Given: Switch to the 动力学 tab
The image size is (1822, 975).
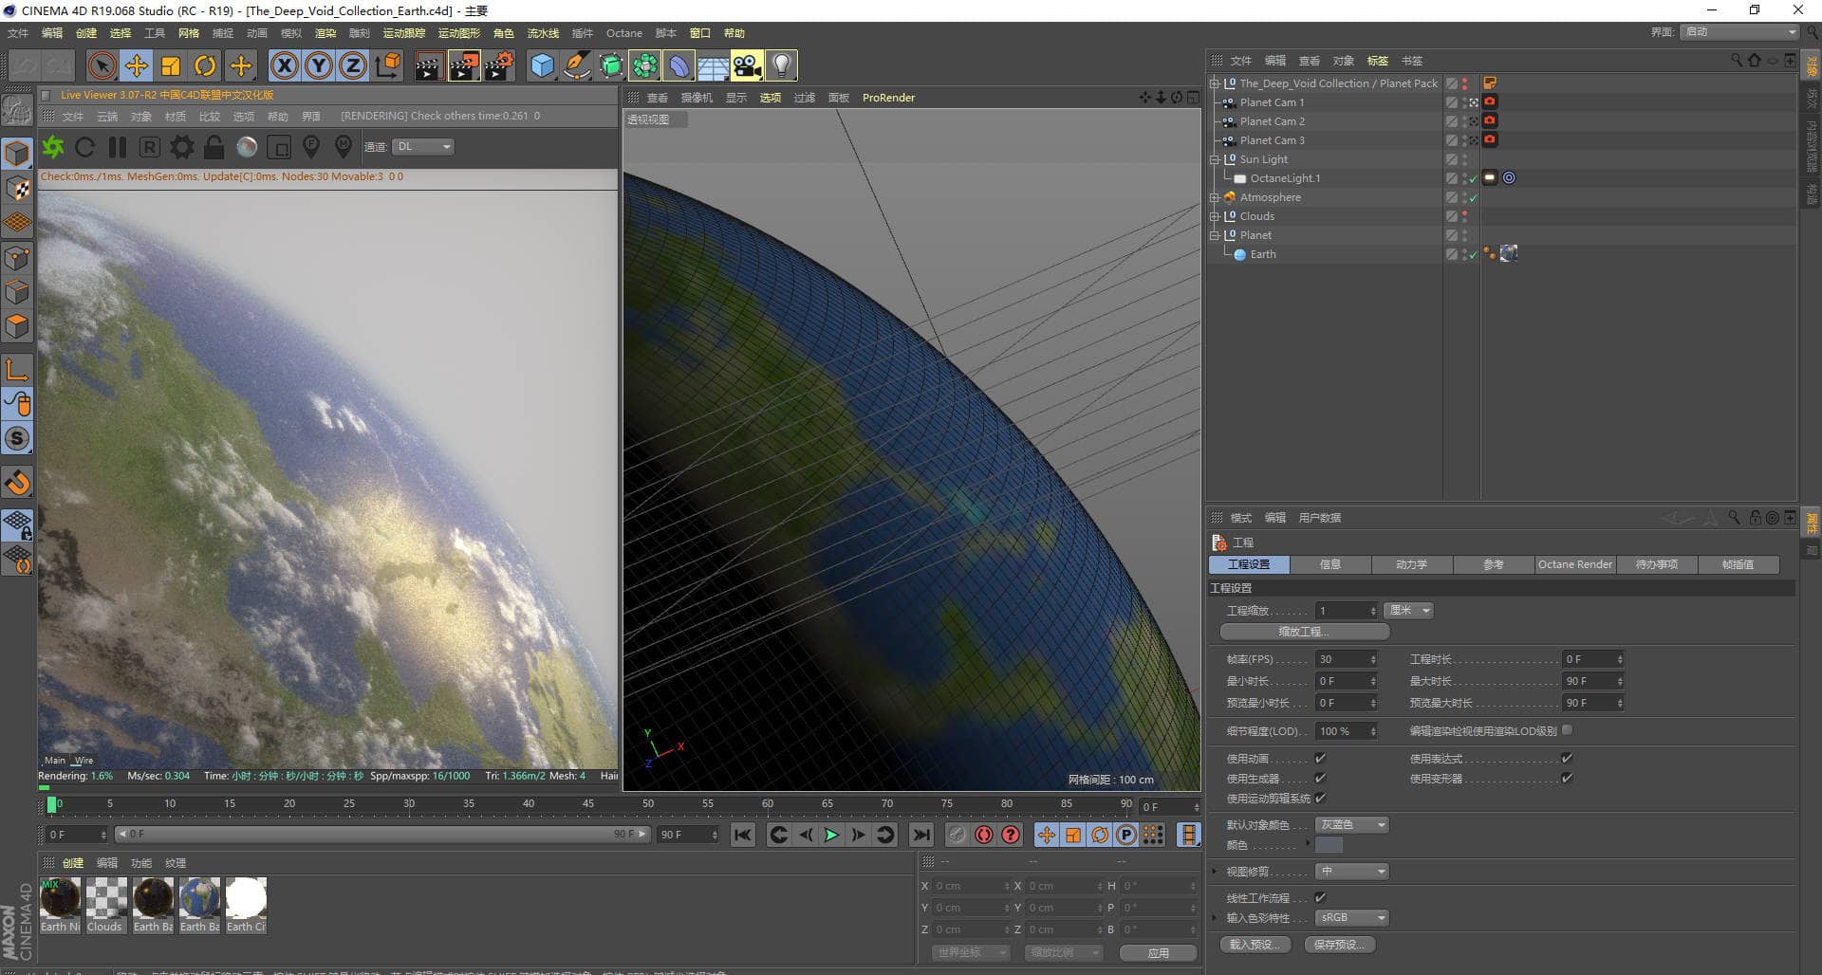Looking at the screenshot, I should pos(1411,564).
